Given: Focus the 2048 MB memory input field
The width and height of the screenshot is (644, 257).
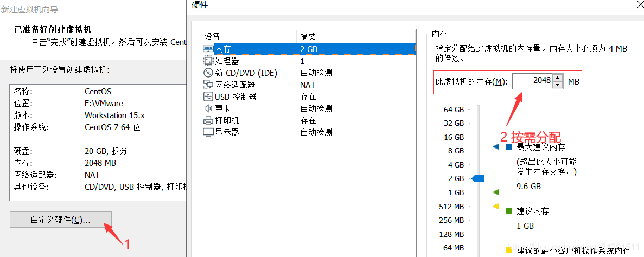Looking at the screenshot, I should pos(532,81).
